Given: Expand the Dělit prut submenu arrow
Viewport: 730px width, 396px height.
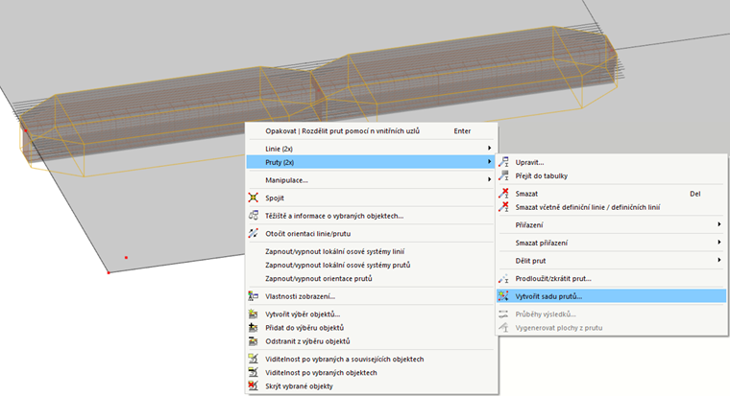Looking at the screenshot, I should click(719, 260).
